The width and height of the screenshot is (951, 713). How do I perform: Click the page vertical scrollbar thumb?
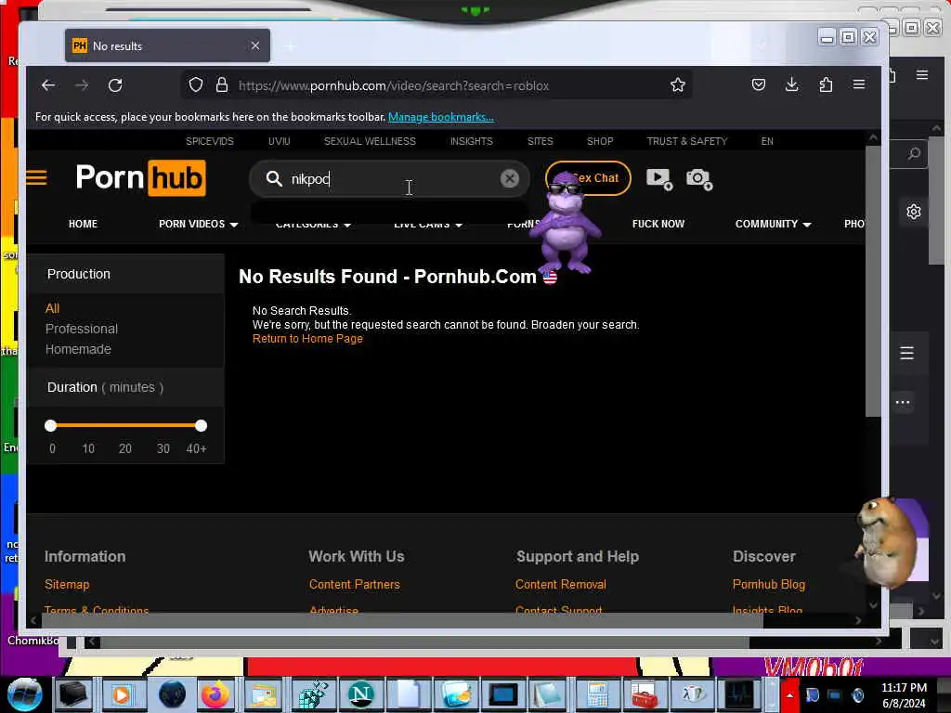(873, 280)
